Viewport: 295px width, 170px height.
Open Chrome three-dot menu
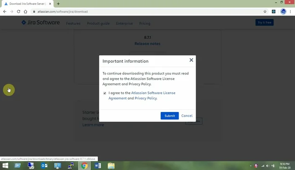click(290, 11)
